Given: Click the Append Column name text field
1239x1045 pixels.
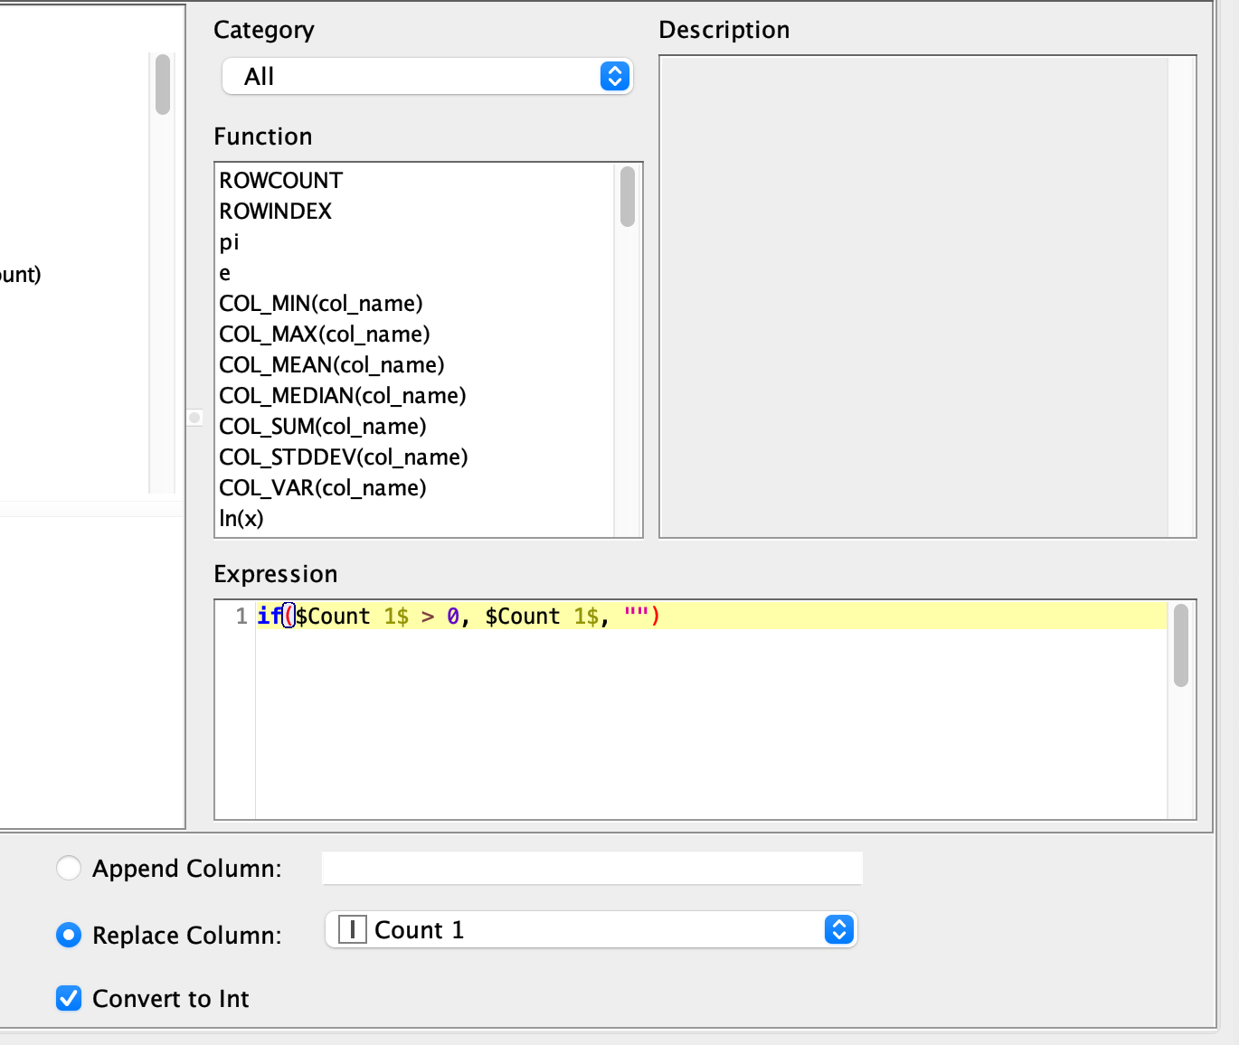Looking at the screenshot, I should [x=591, y=869].
